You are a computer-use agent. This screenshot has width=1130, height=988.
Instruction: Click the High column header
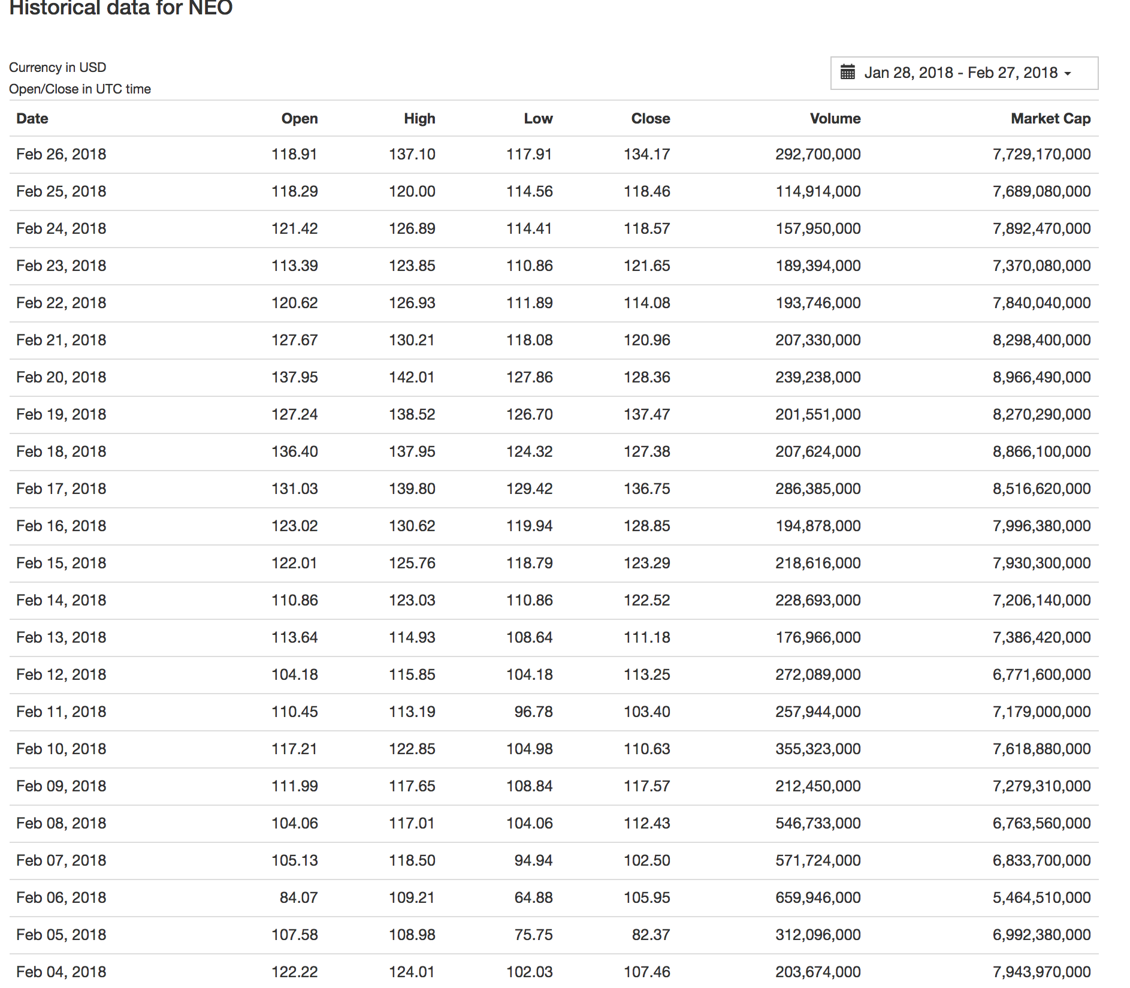point(419,119)
